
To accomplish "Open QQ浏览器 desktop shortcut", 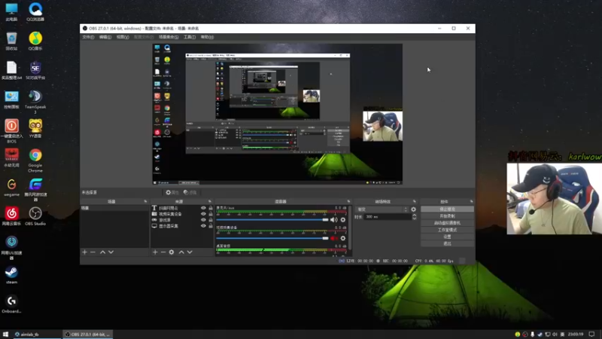I will pyautogui.click(x=35, y=11).
